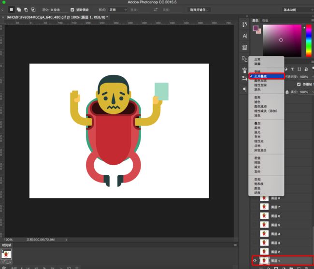The height and width of the screenshot is (269, 314).
Task: Filter layers by adjustment icon
Action: [286, 69]
